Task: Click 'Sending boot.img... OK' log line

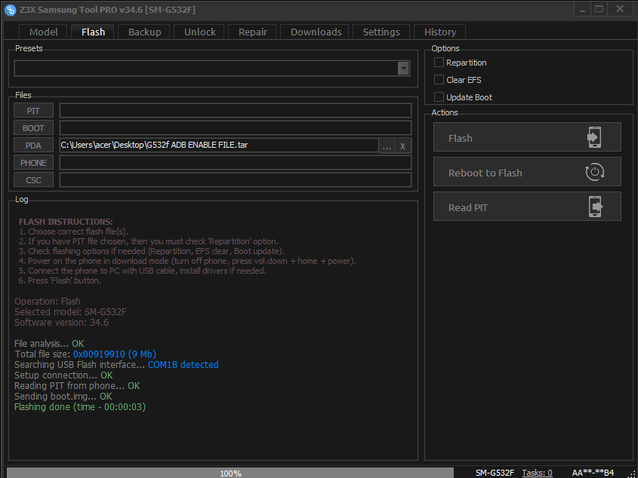Action: pos(63,397)
